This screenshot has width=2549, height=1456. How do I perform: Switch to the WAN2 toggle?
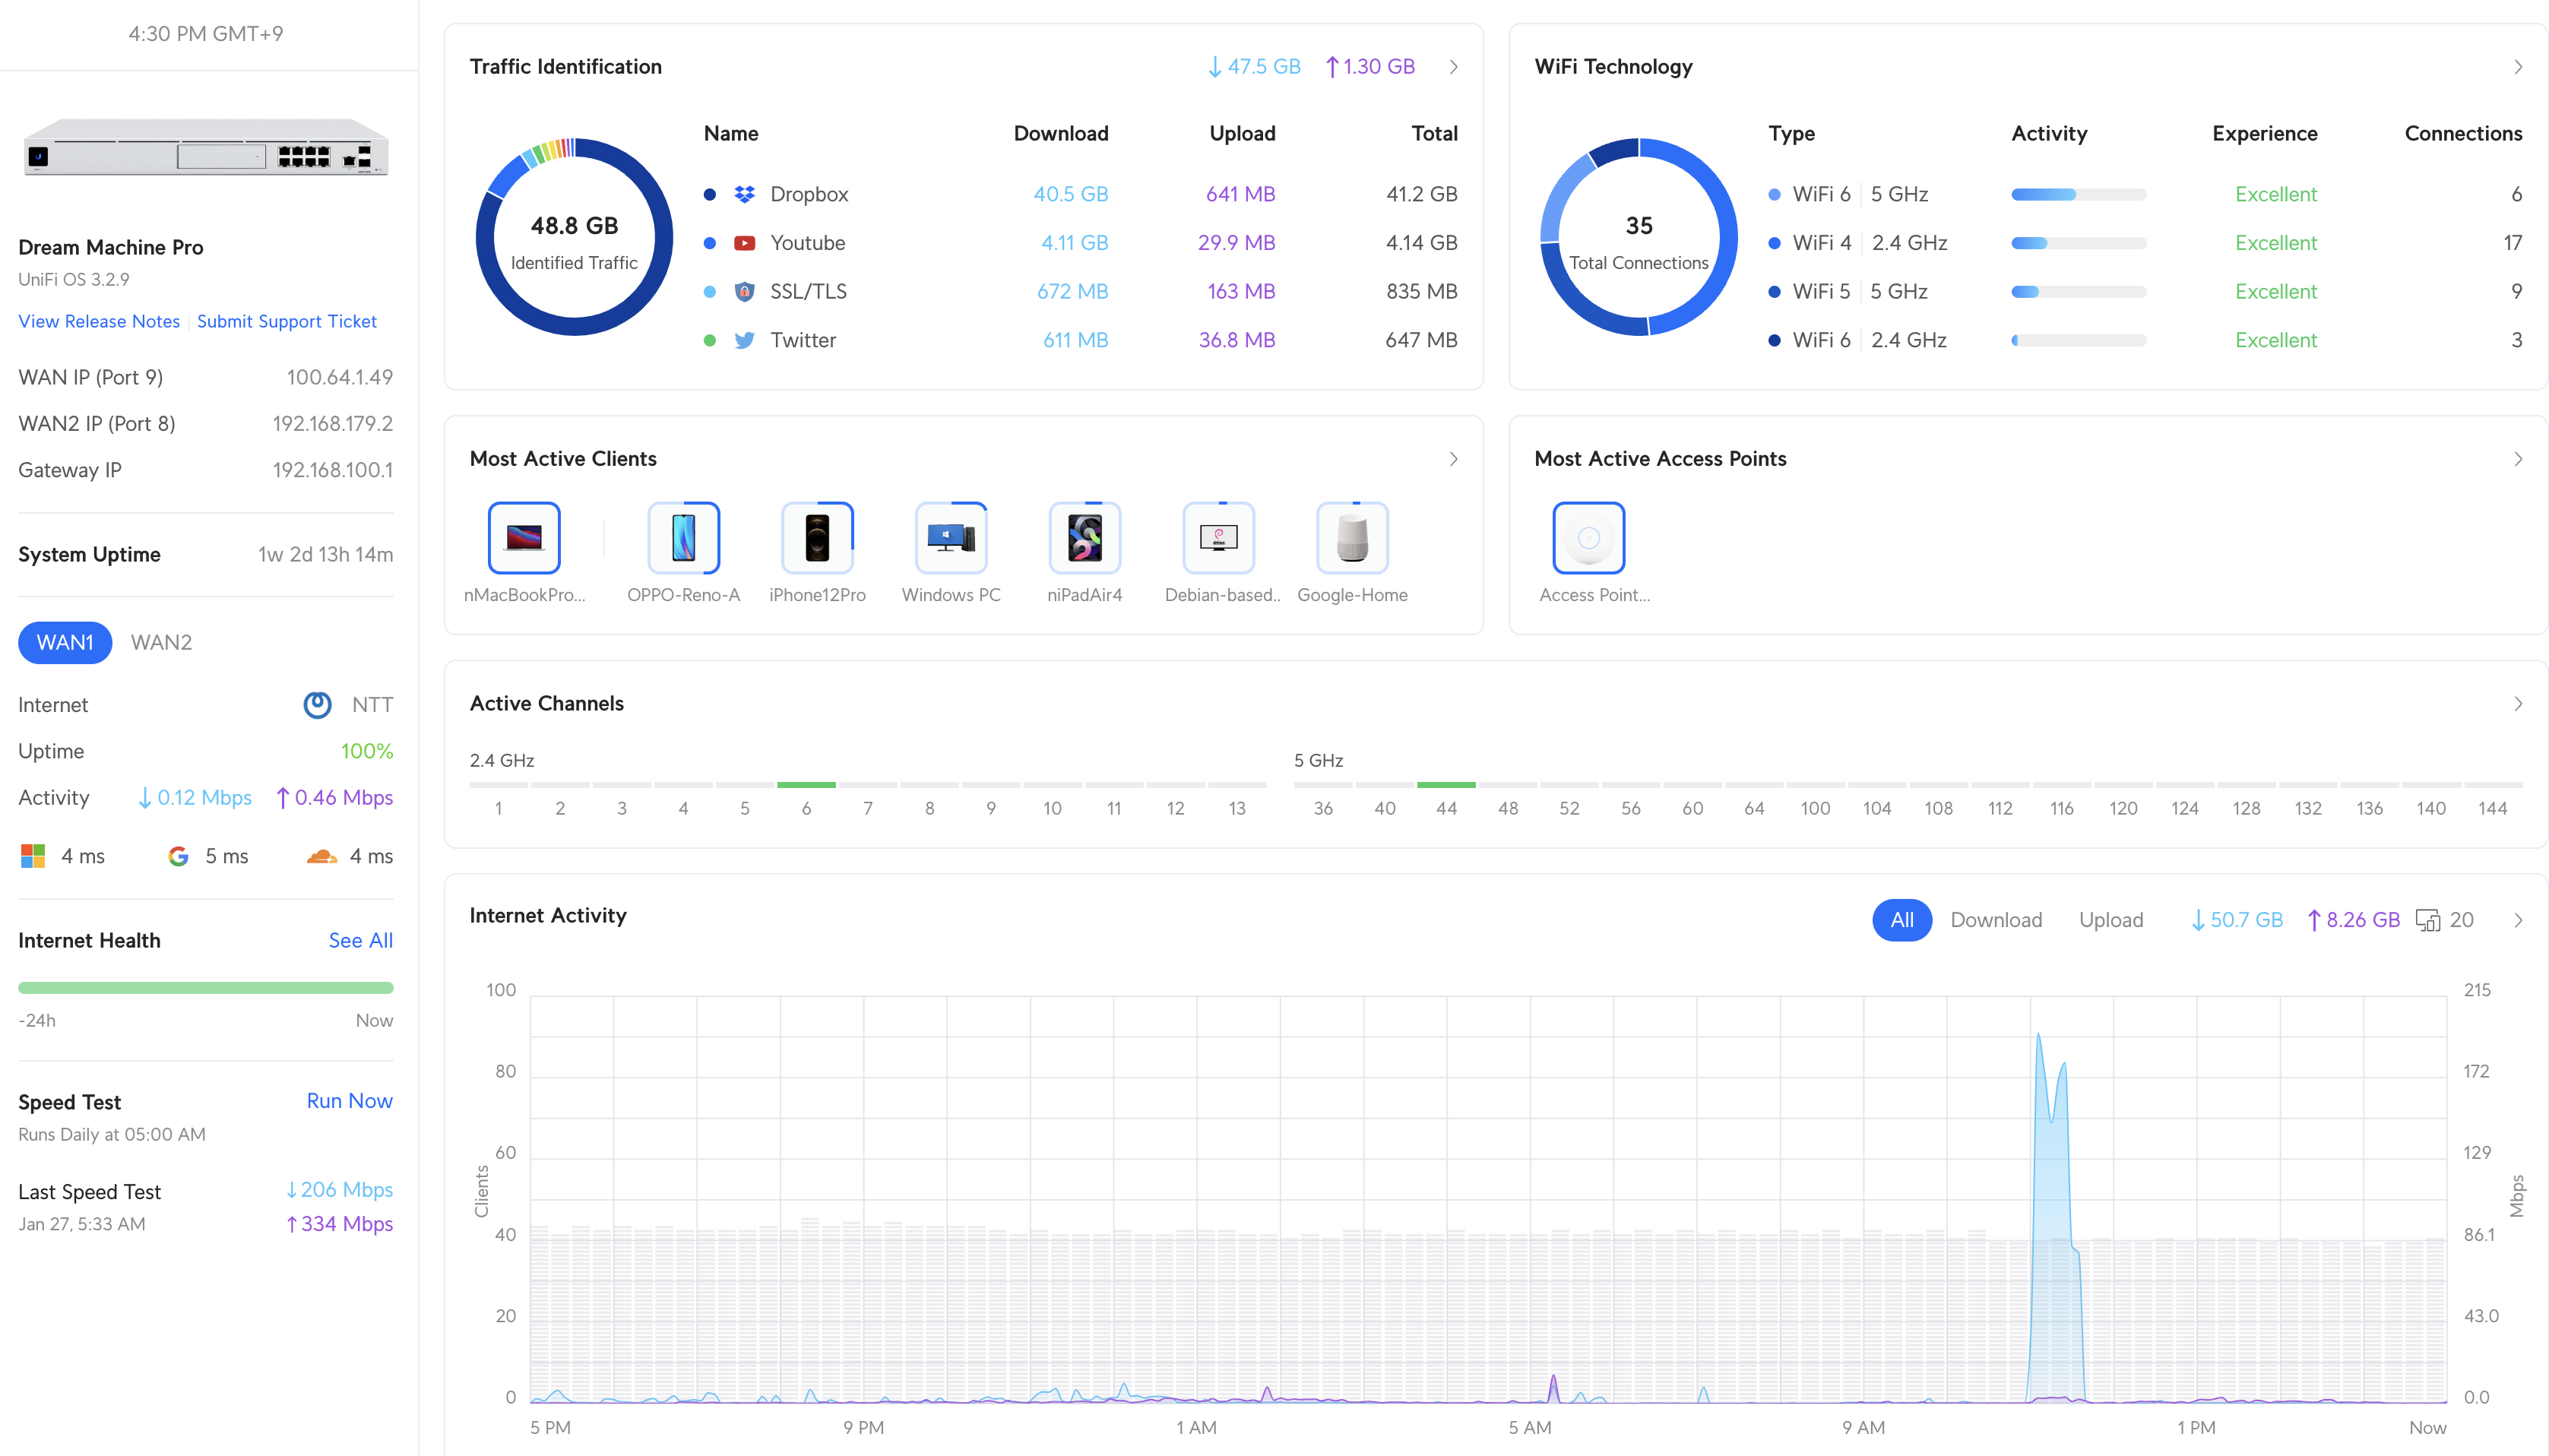161,642
